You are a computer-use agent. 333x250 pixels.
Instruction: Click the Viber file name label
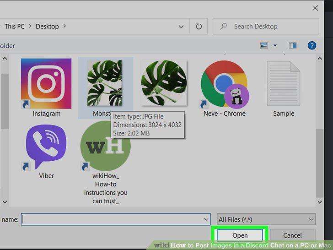pyautogui.click(x=46, y=176)
